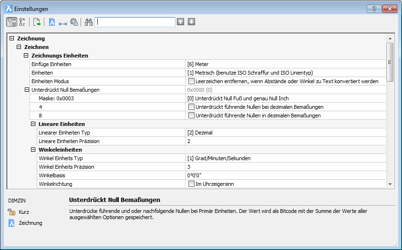This screenshot has width=402, height=250.
Task: Enable Leerzeichen entfernen checkbox
Action: pyautogui.click(x=191, y=81)
